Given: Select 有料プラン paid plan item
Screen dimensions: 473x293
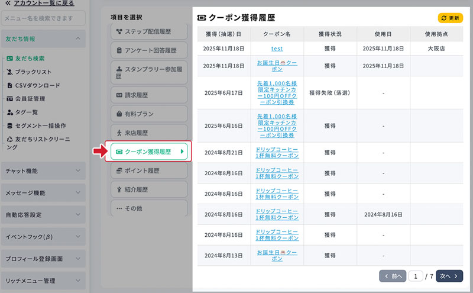Looking at the screenshot, I should click(x=148, y=113).
